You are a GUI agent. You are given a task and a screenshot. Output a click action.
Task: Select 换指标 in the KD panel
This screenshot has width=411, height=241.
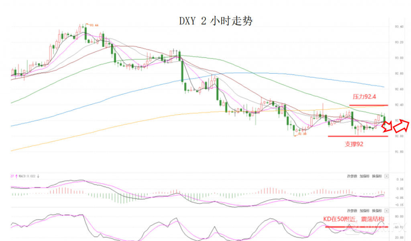(x=376, y=211)
